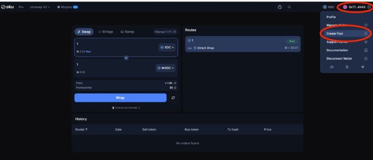Click the mascot icon beside search
Image resolution: width=373 pixels, height=160 pixels.
pyautogui.click(x=280, y=7)
